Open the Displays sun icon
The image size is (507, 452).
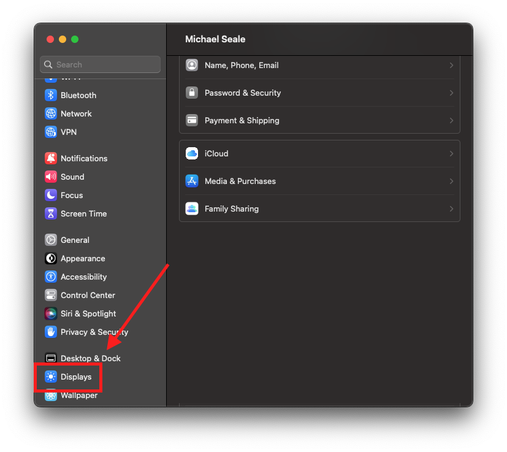tap(51, 377)
